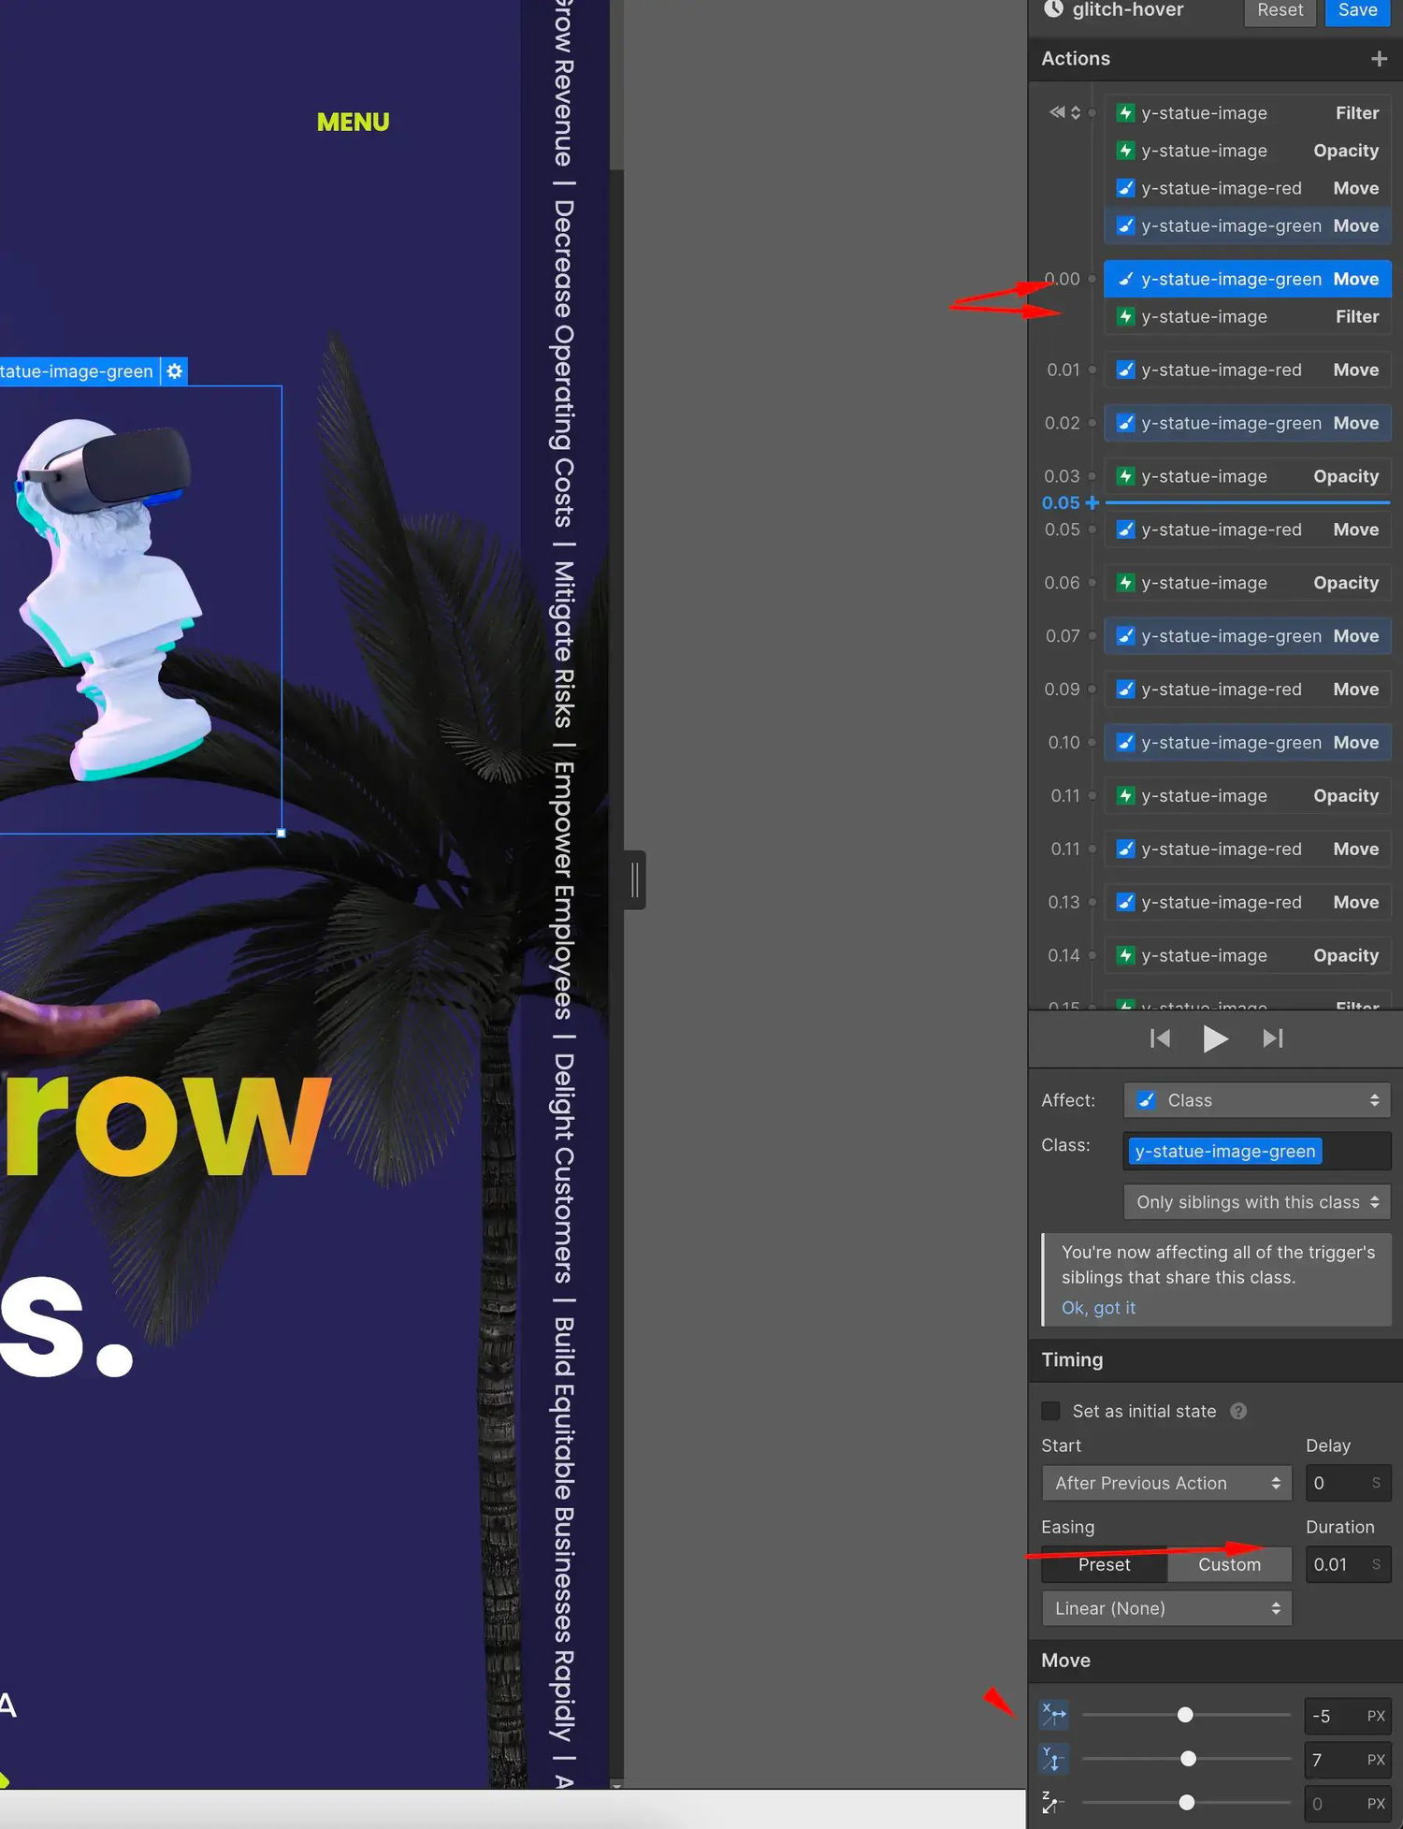
Task: Open the Affect Class dropdown
Action: pyautogui.click(x=1257, y=1100)
